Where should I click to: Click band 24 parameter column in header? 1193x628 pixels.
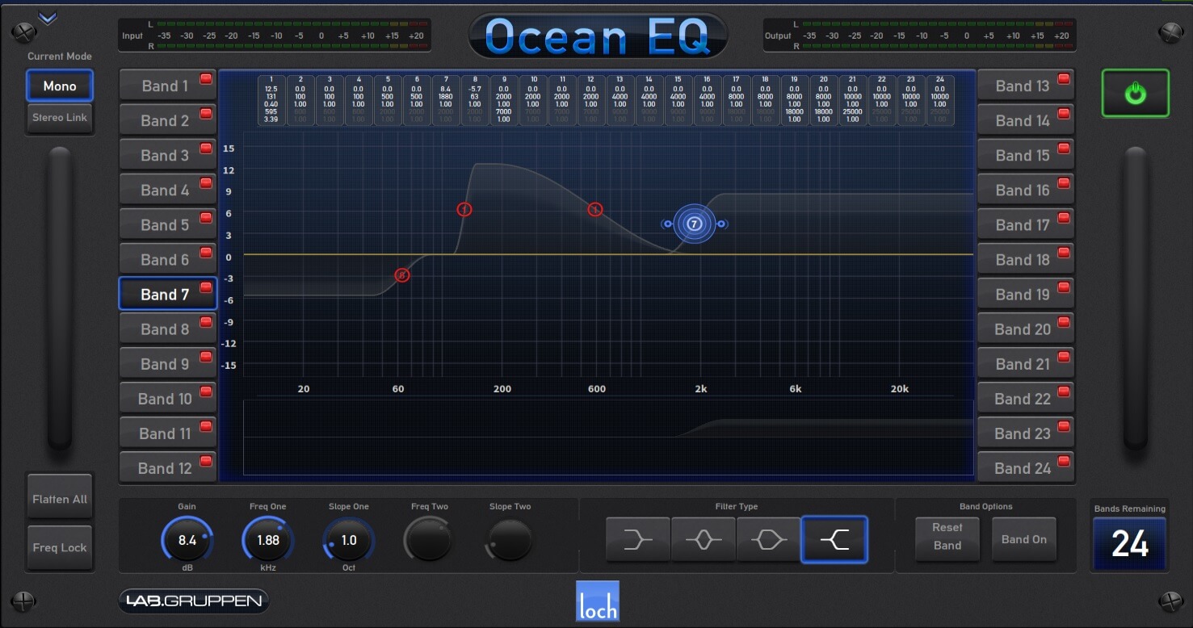(940, 100)
